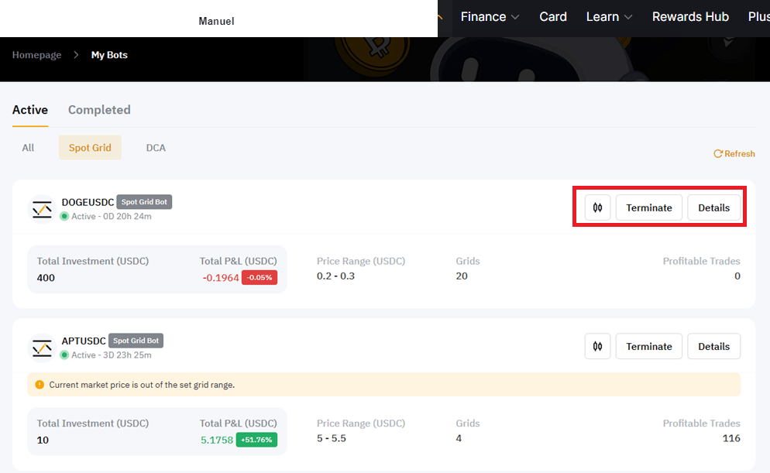Click the warning icon on the grid range alert
Image resolution: width=770 pixels, height=473 pixels.
40,384
